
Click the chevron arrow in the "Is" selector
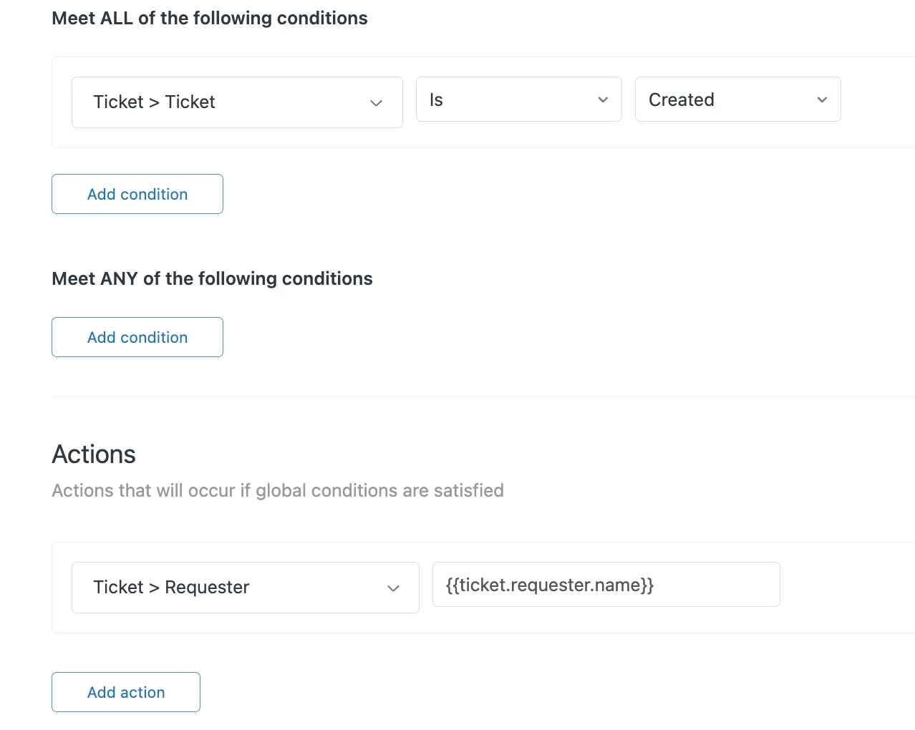pyautogui.click(x=603, y=100)
